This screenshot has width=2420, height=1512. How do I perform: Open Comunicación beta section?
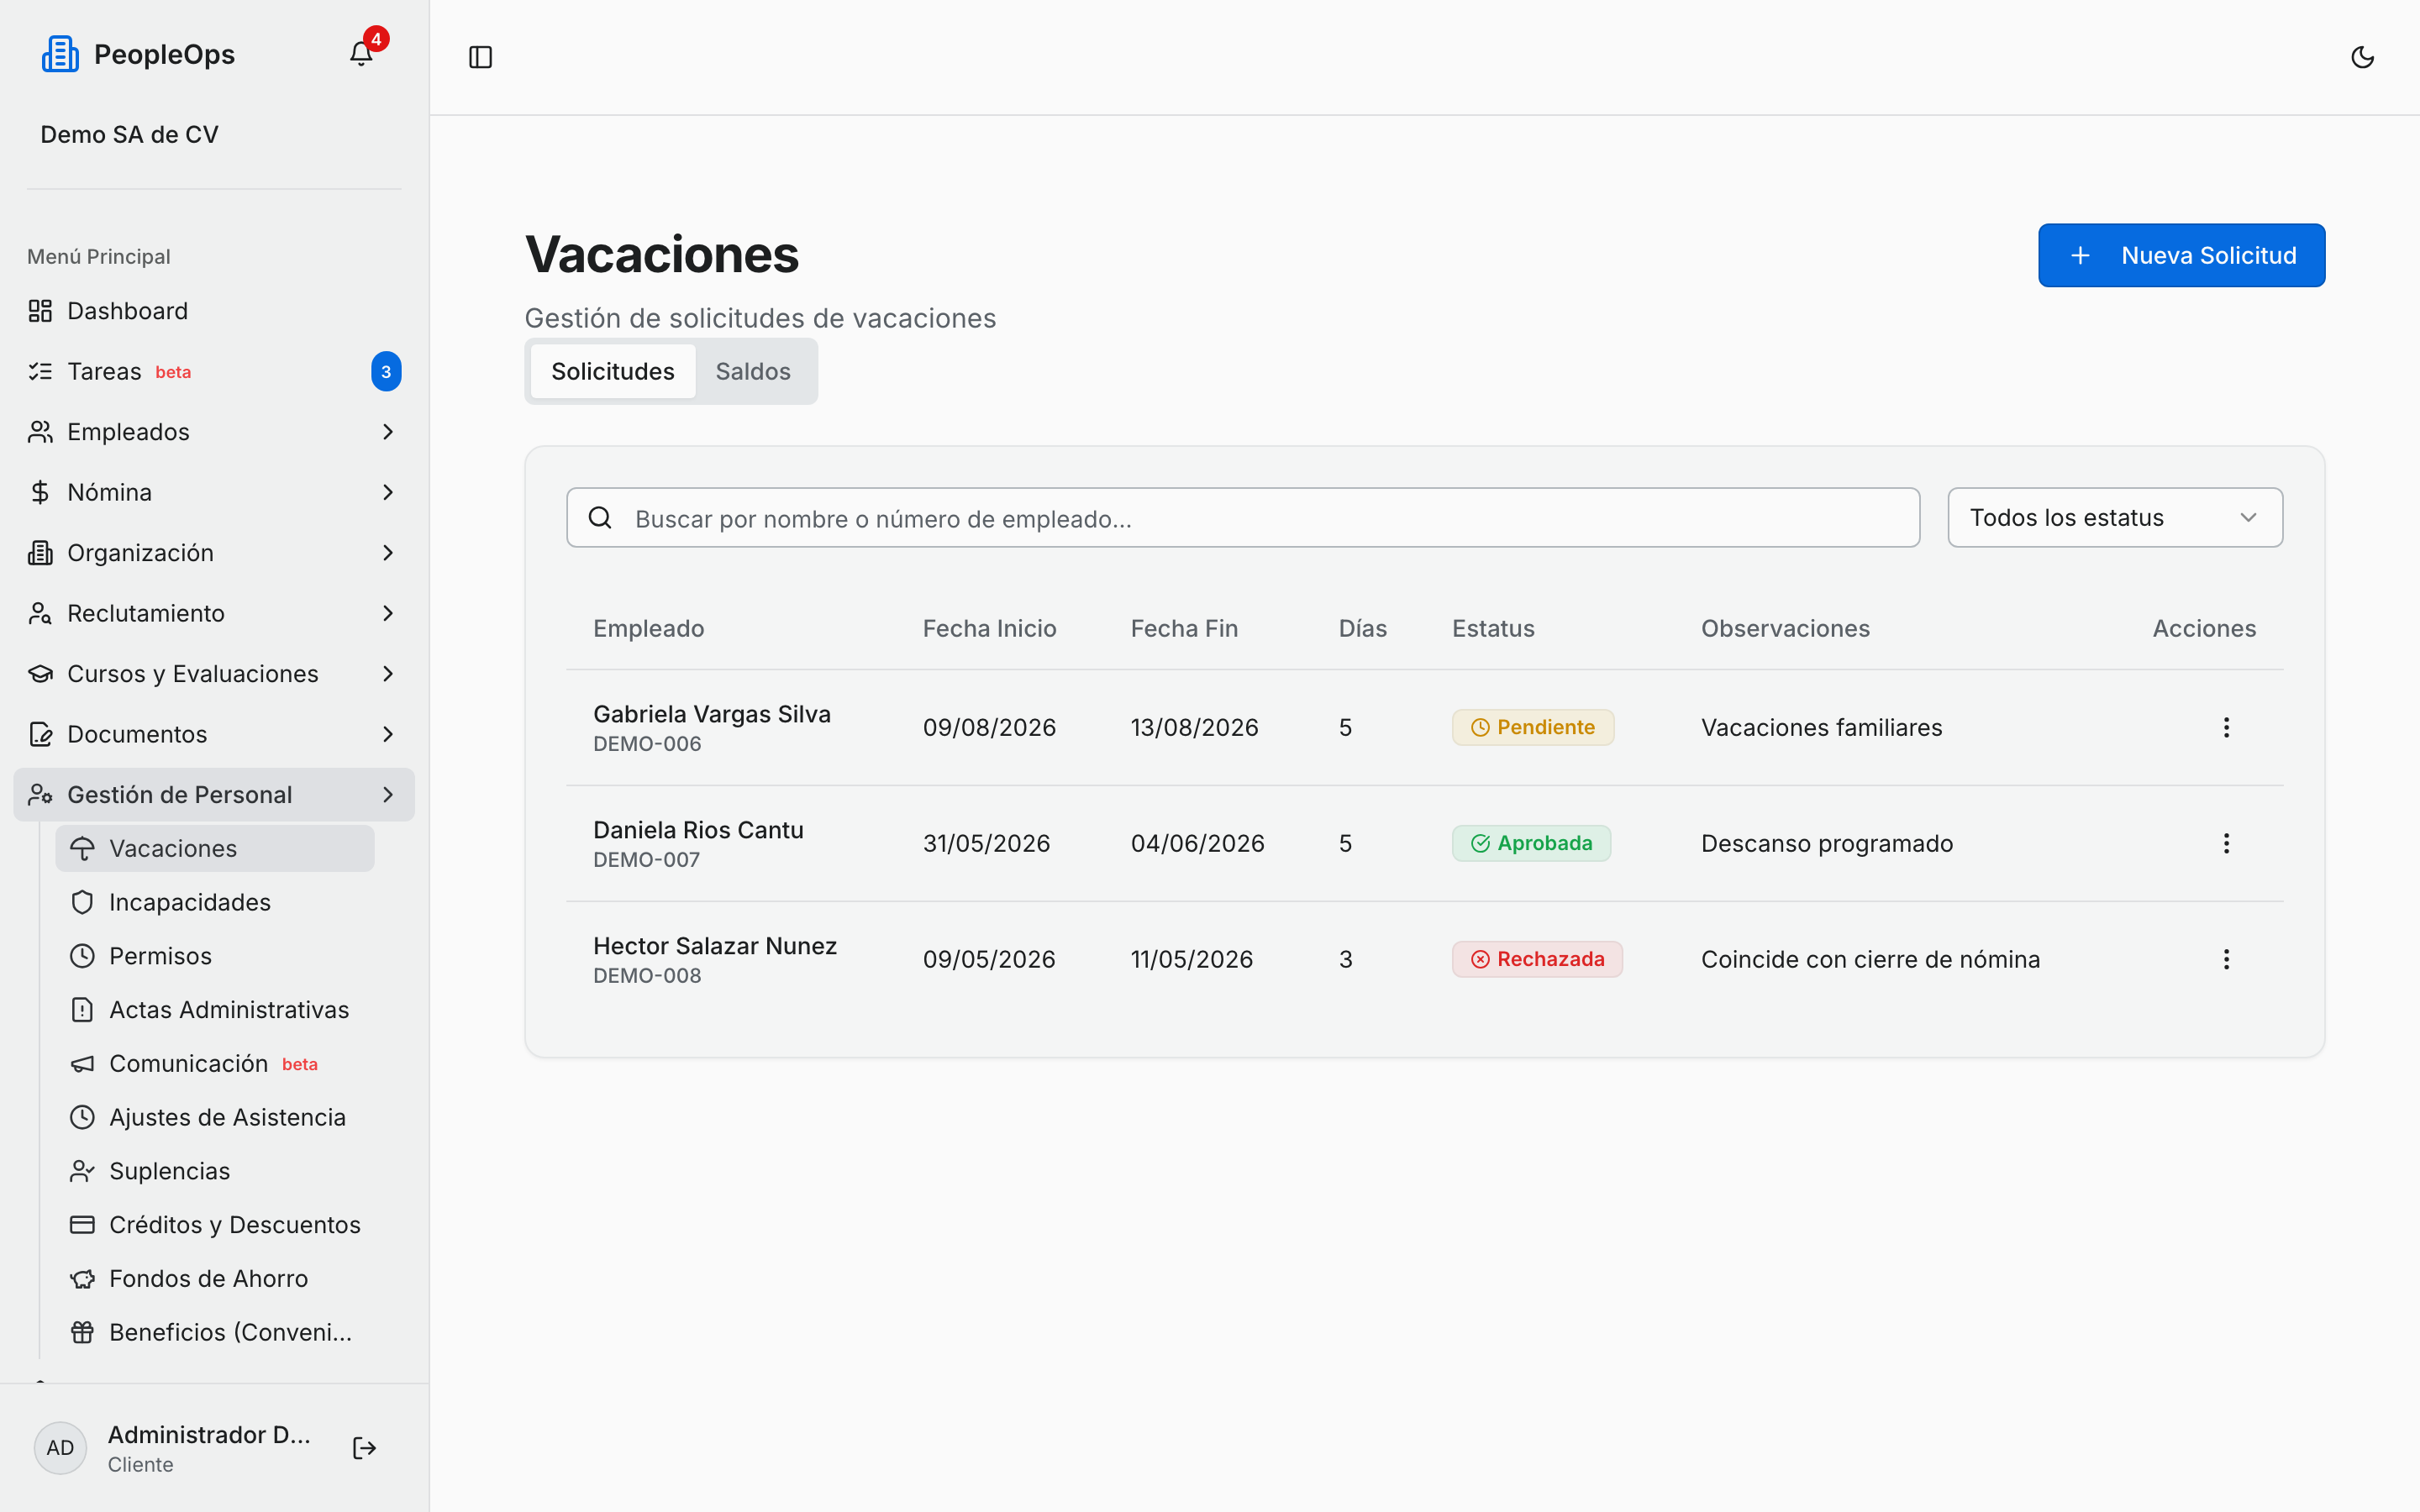(215, 1064)
